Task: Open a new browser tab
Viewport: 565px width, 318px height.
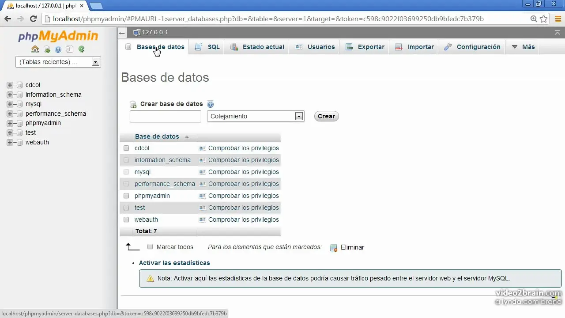Action: tap(96, 6)
